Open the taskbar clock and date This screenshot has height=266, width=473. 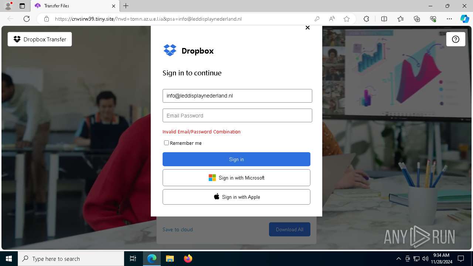coord(441,259)
